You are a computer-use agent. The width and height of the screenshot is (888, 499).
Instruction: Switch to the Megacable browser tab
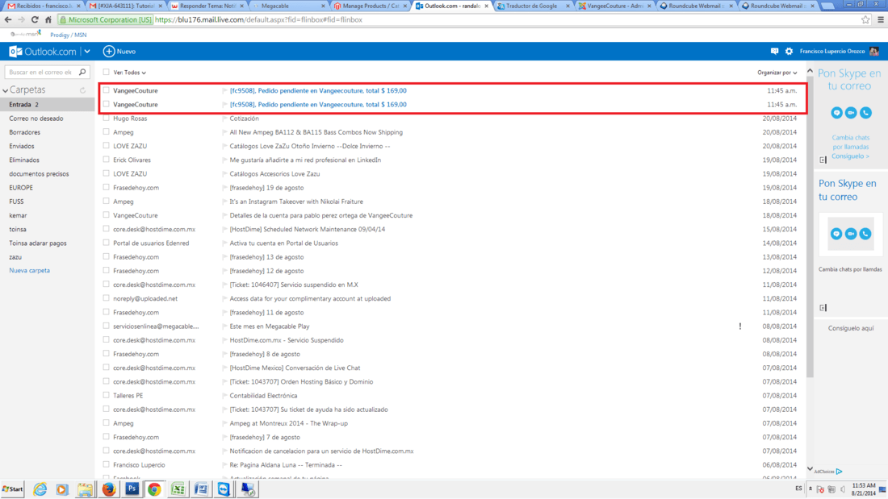pyautogui.click(x=289, y=6)
